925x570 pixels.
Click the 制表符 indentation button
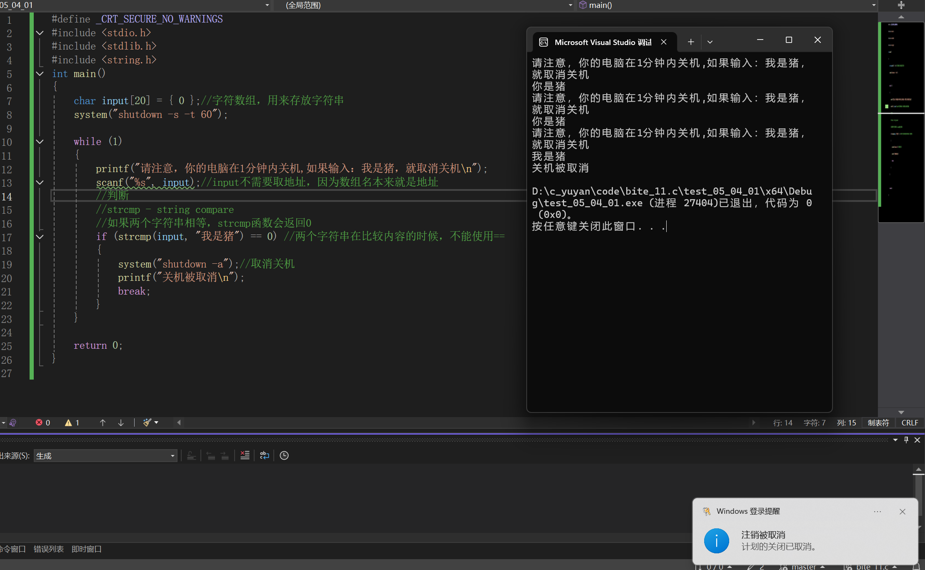pyautogui.click(x=878, y=422)
